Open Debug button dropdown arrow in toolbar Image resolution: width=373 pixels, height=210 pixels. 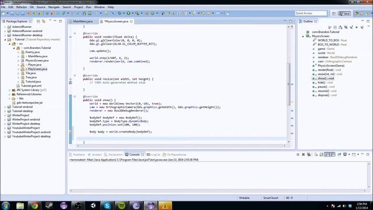(124, 13)
